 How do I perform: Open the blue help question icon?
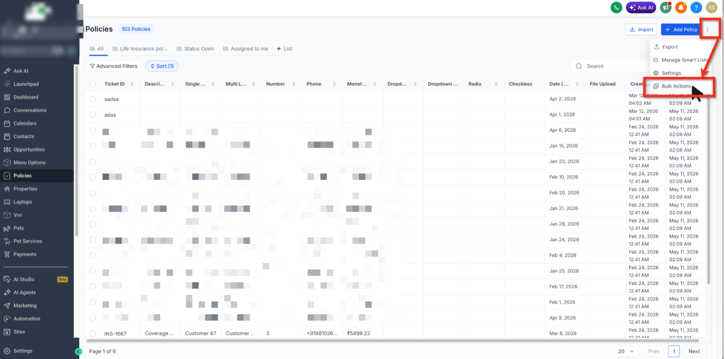[x=696, y=7]
